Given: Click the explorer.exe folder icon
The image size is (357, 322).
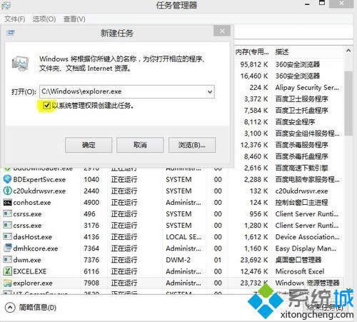Looking at the screenshot, I should [7, 283].
